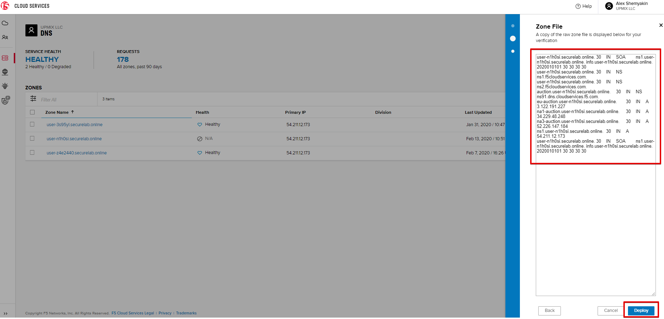Image resolution: width=664 pixels, height=319 pixels.
Task: Open the shield preview service icon
Action: 5,101
